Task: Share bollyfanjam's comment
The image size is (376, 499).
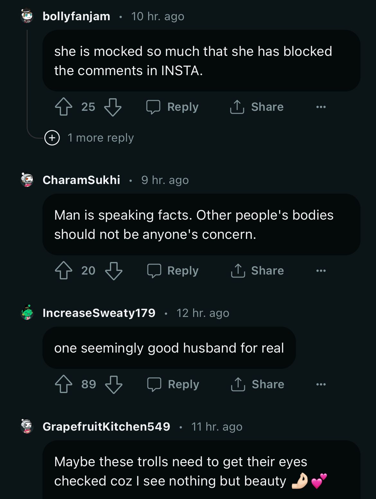Action: [257, 107]
